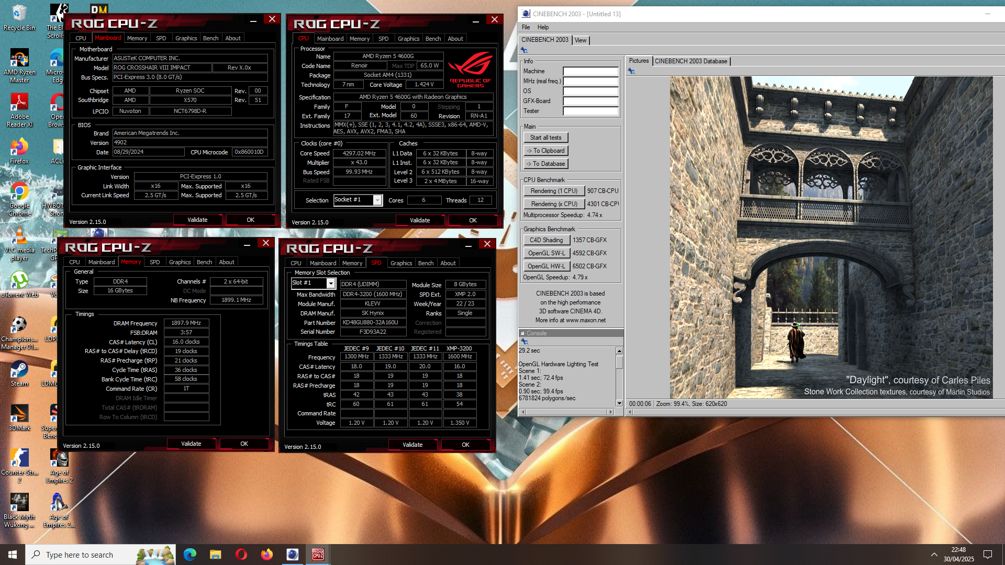
Task: Select the 3DMark desktop icon
Action: pos(19,418)
